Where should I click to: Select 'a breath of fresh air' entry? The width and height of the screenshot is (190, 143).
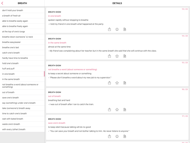tap(22, 16)
